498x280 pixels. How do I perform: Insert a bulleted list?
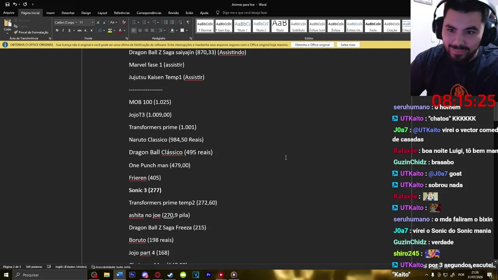[x=133, y=22]
